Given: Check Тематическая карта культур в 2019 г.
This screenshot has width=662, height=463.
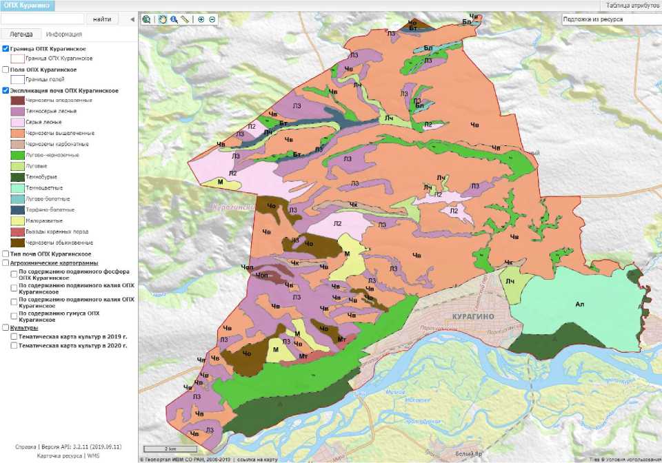Looking at the screenshot, I should (14, 336).
